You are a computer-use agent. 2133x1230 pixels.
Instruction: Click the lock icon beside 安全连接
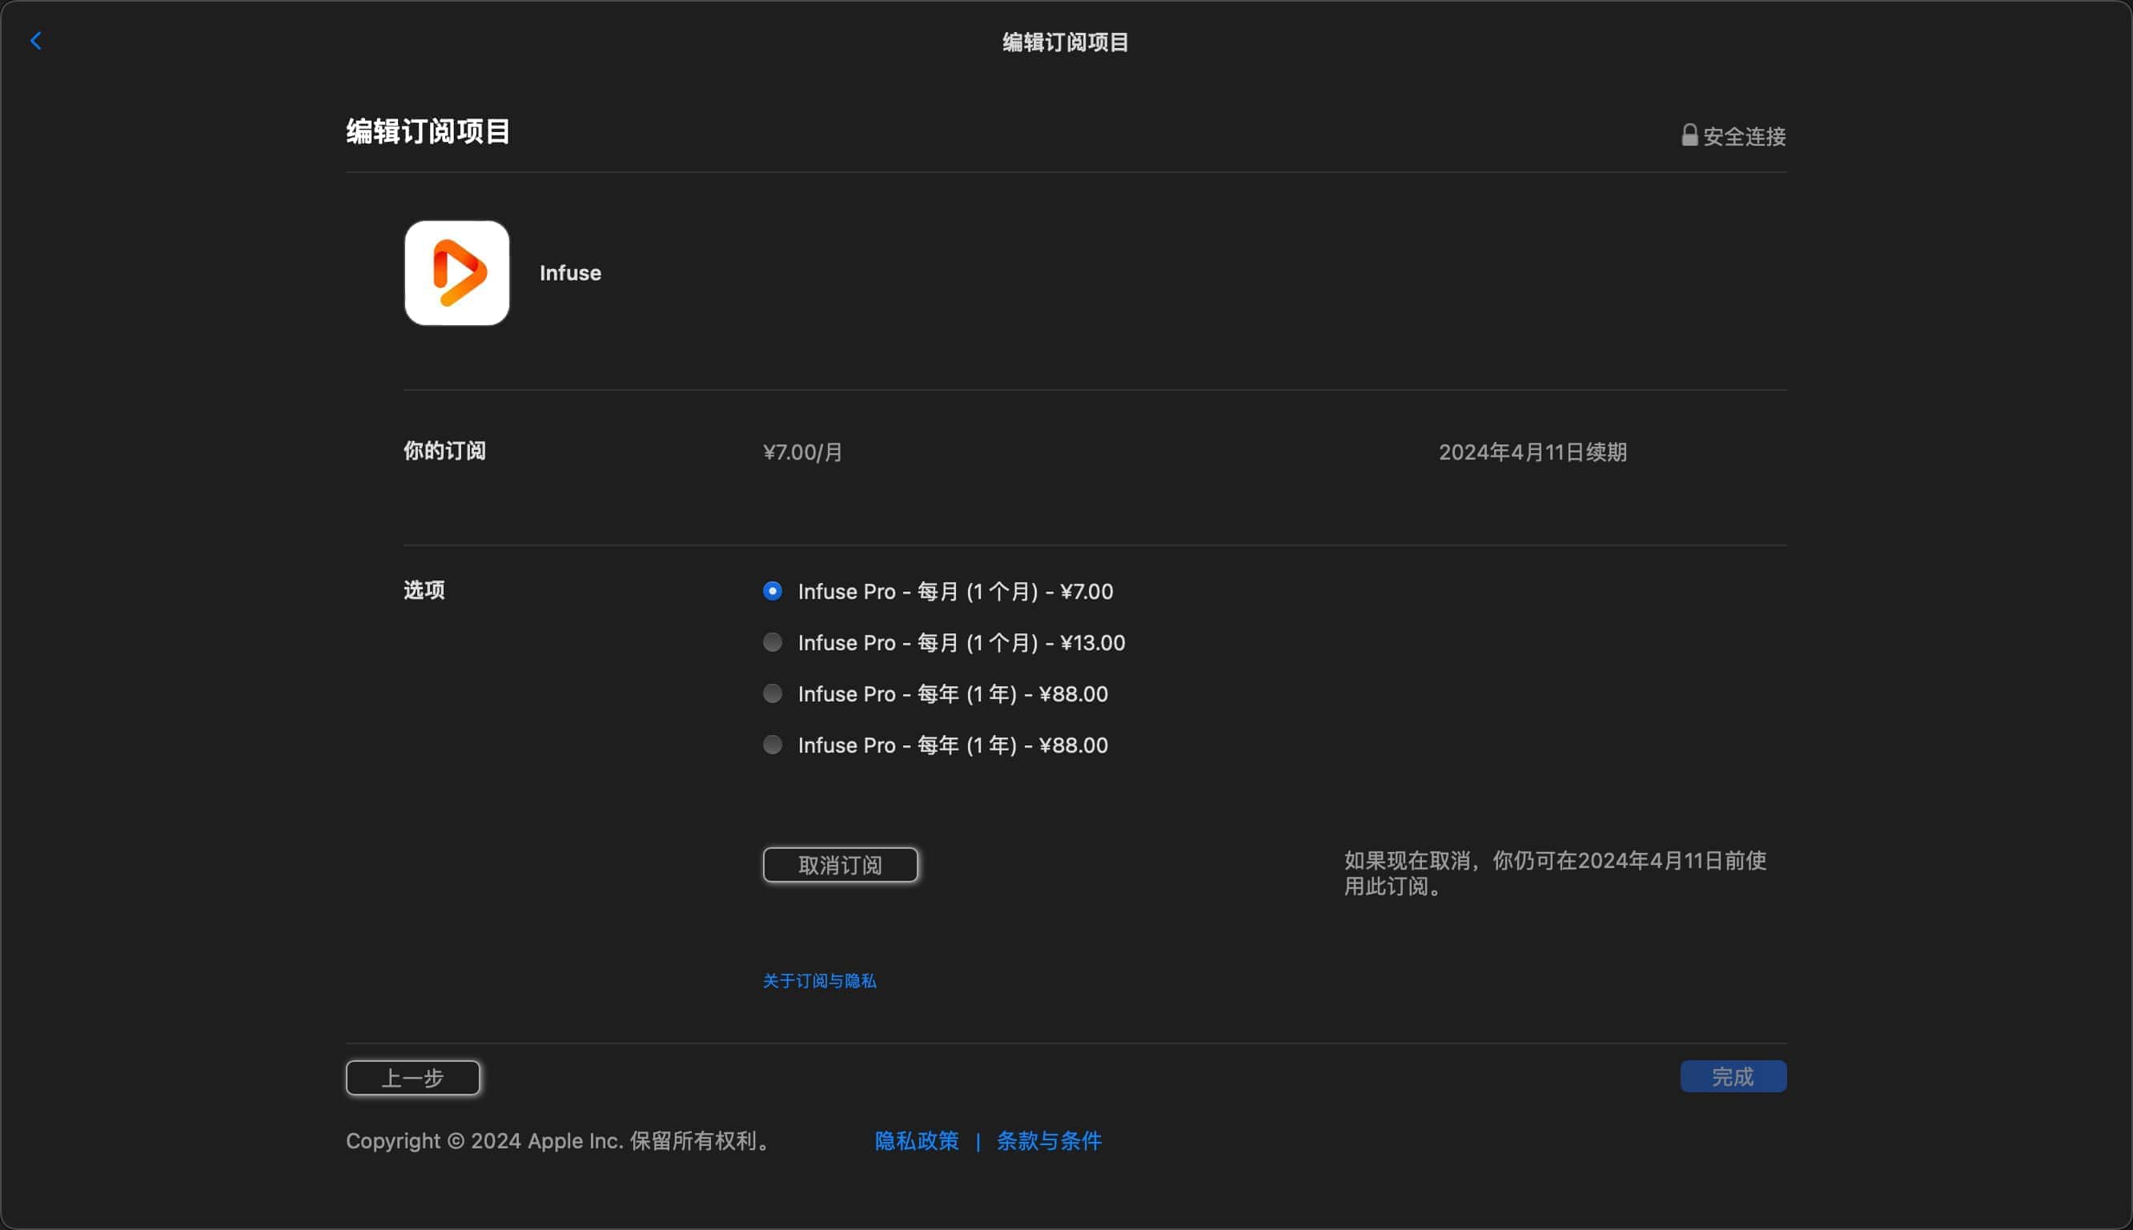[1689, 135]
